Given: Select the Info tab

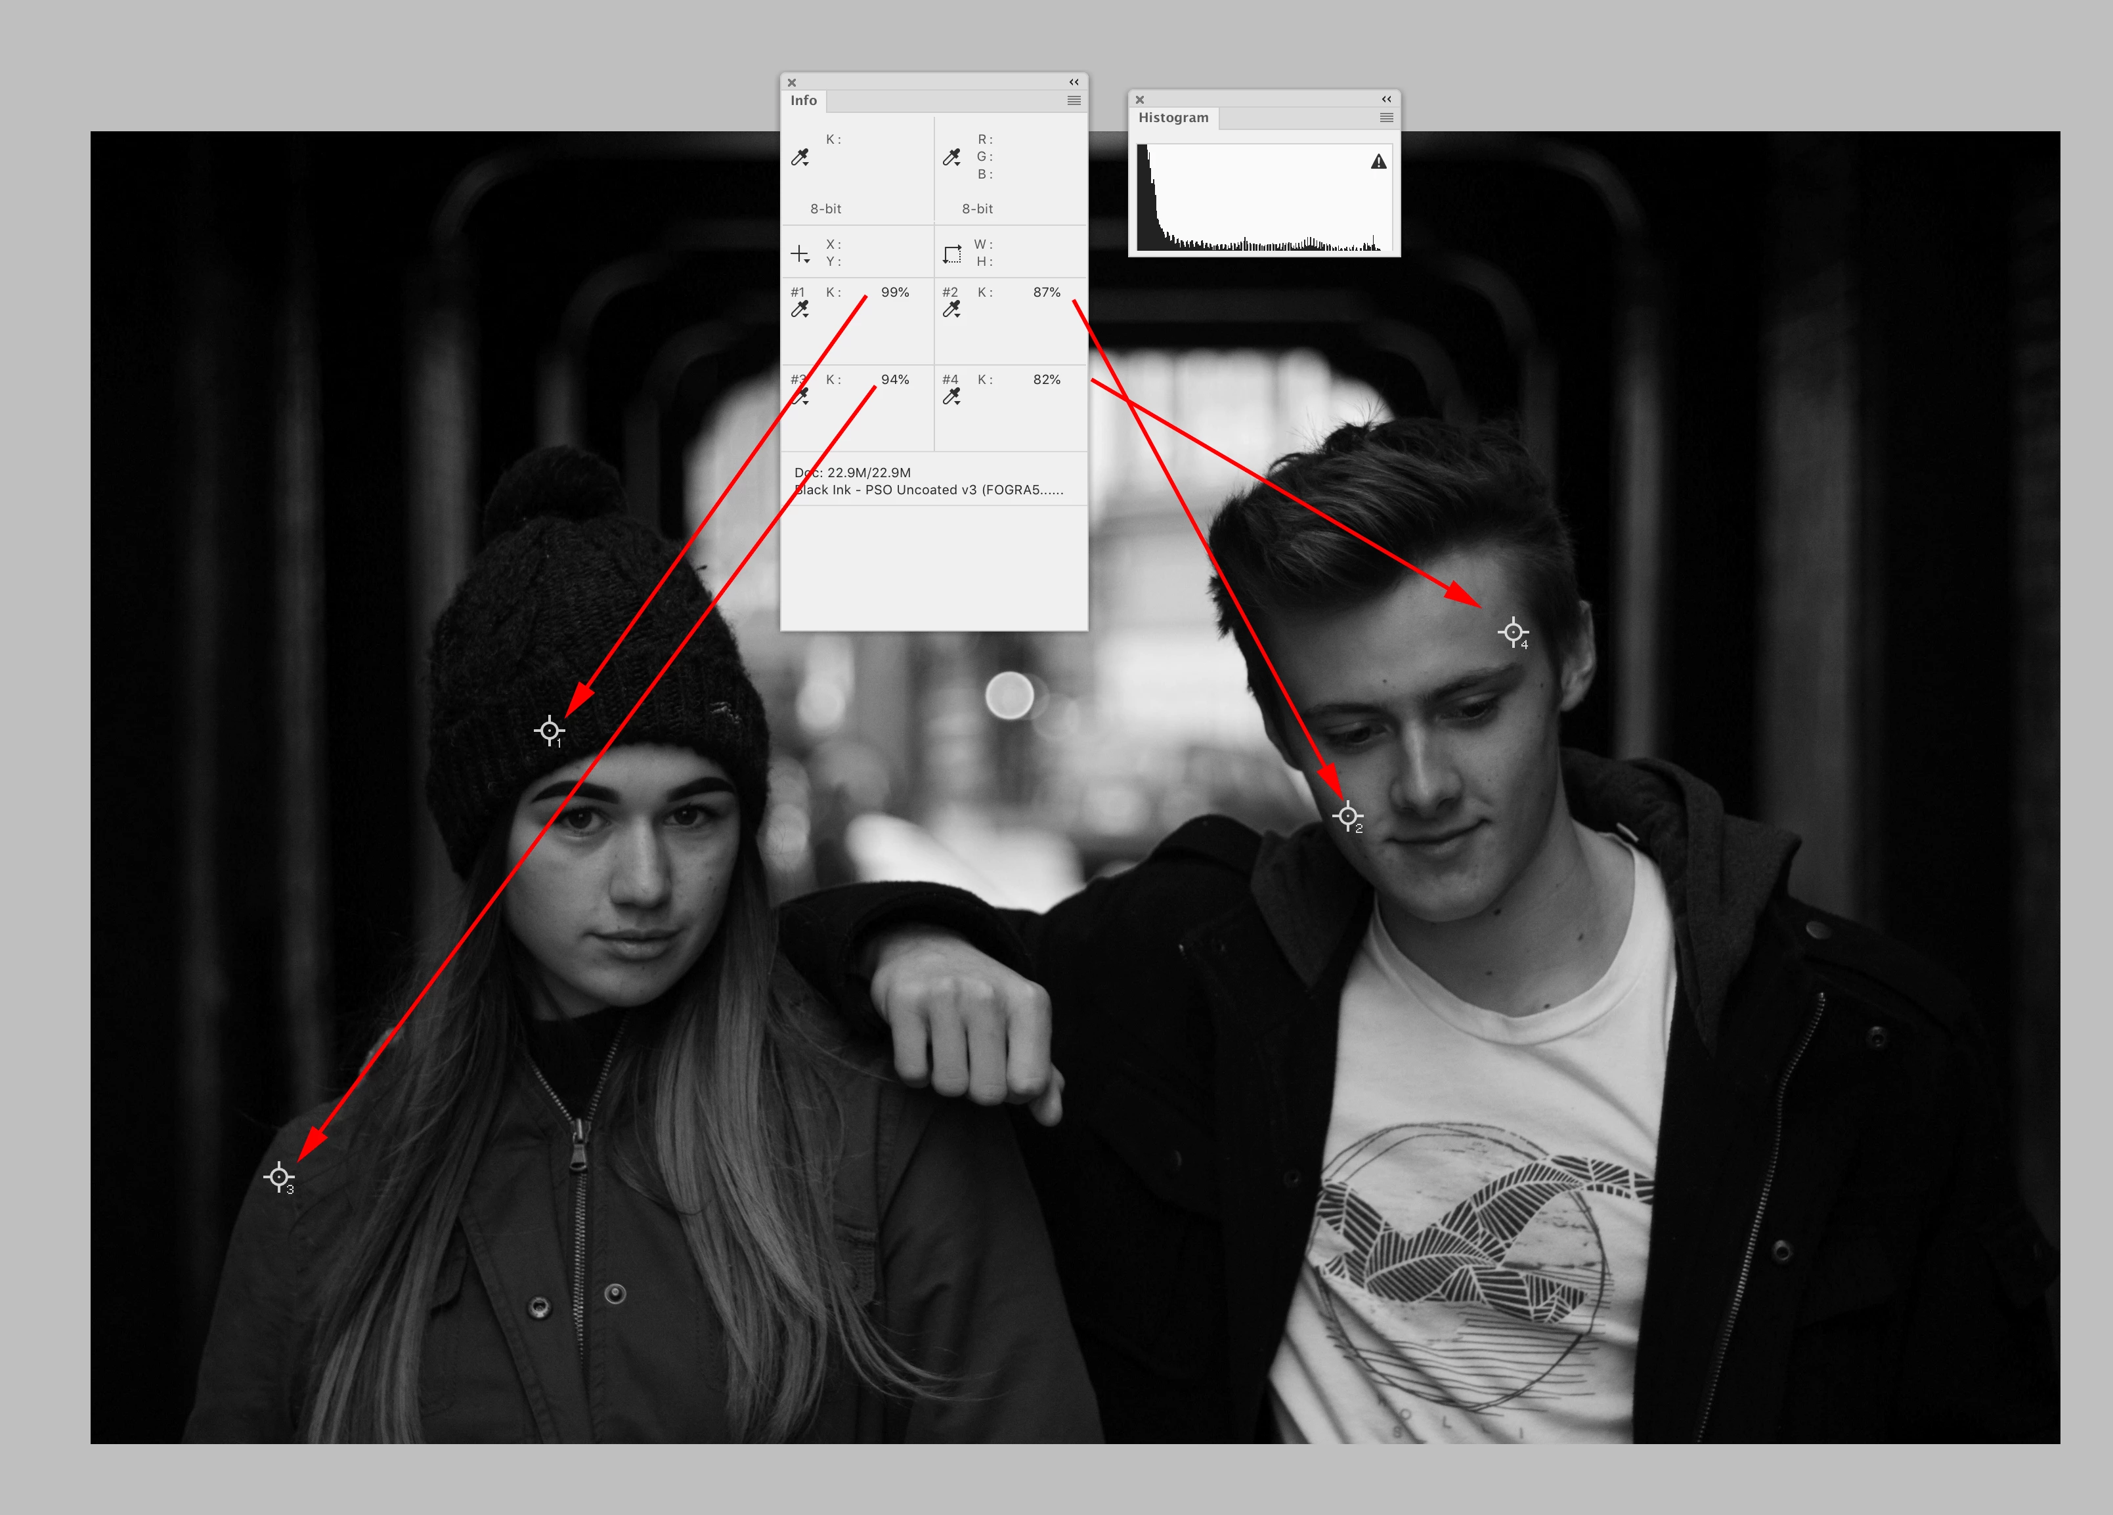Looking at the screenshot, I should (803, 100).
